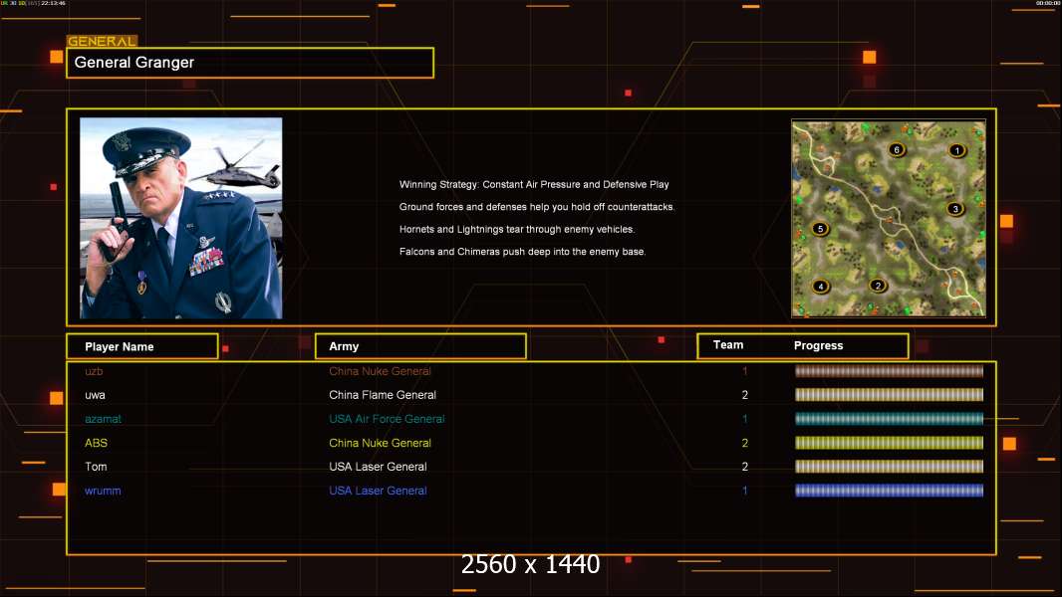
Task: Click the Team column header
Action: 728,345
